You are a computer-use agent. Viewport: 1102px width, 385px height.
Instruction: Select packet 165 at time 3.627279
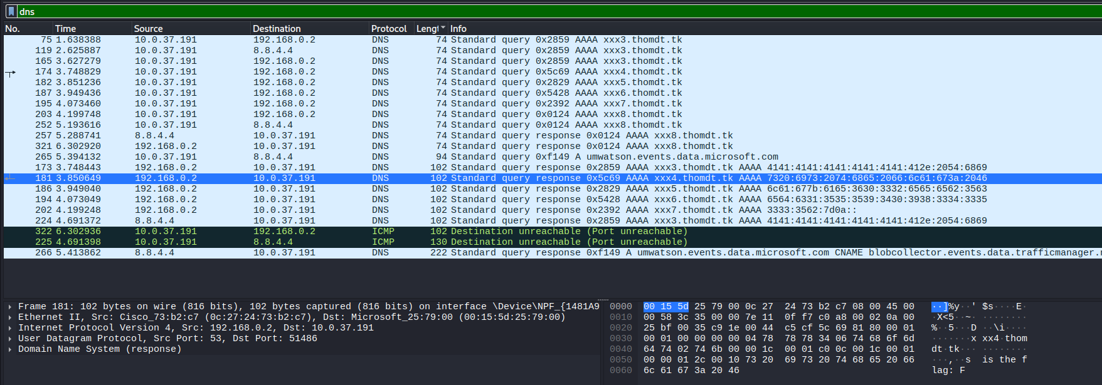(x=553, y=61)
